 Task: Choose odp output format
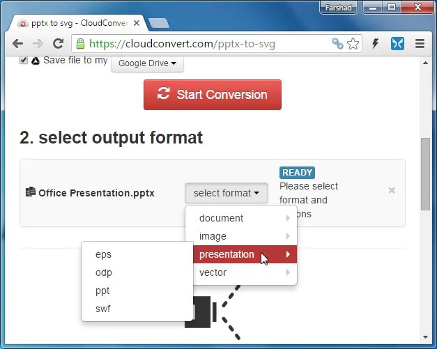coord(137,272)
